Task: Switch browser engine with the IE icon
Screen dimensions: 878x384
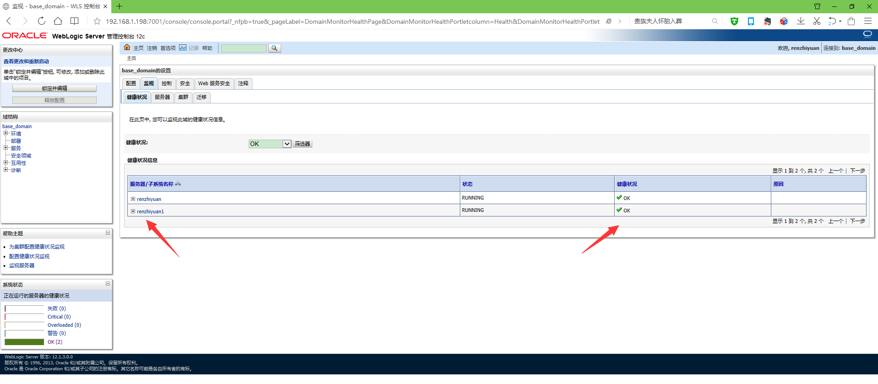Action: pos(609,21)
